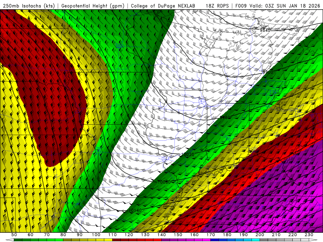Viewport: 323px width, 242px height.
Task: Click the 210 label on the color scale
Action: [x=276, y=235]
